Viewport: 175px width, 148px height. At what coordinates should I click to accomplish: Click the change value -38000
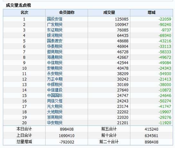[165, 85]
